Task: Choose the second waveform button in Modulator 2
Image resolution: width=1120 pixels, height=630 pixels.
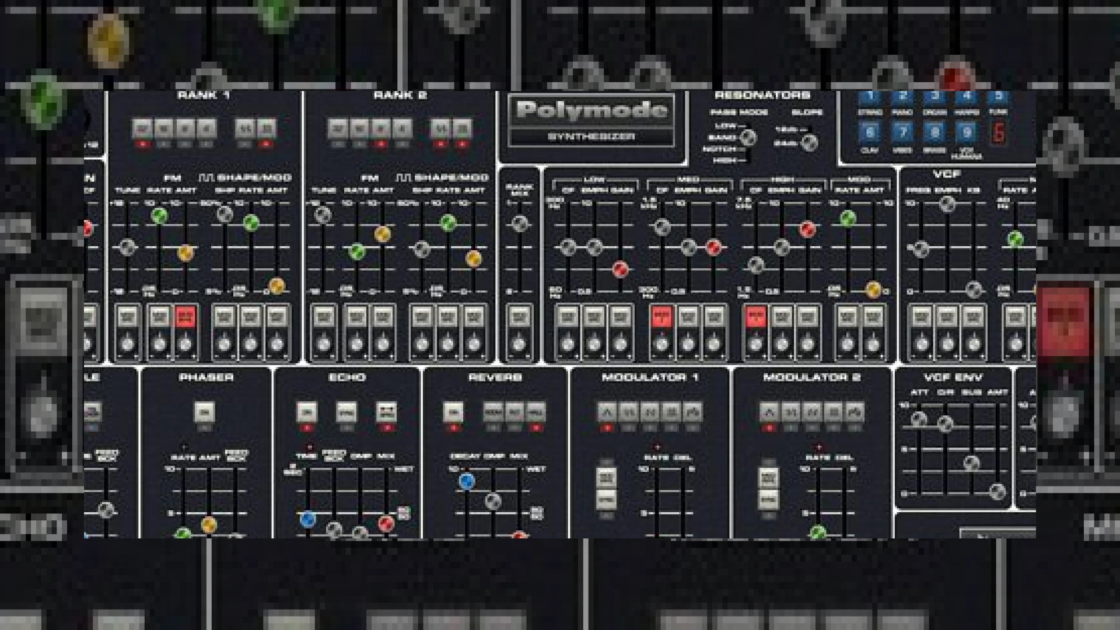Action: [x=790, y=412]
